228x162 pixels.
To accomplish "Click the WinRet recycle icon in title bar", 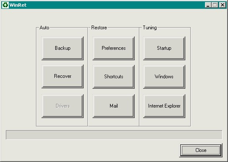I will (5, 5).
